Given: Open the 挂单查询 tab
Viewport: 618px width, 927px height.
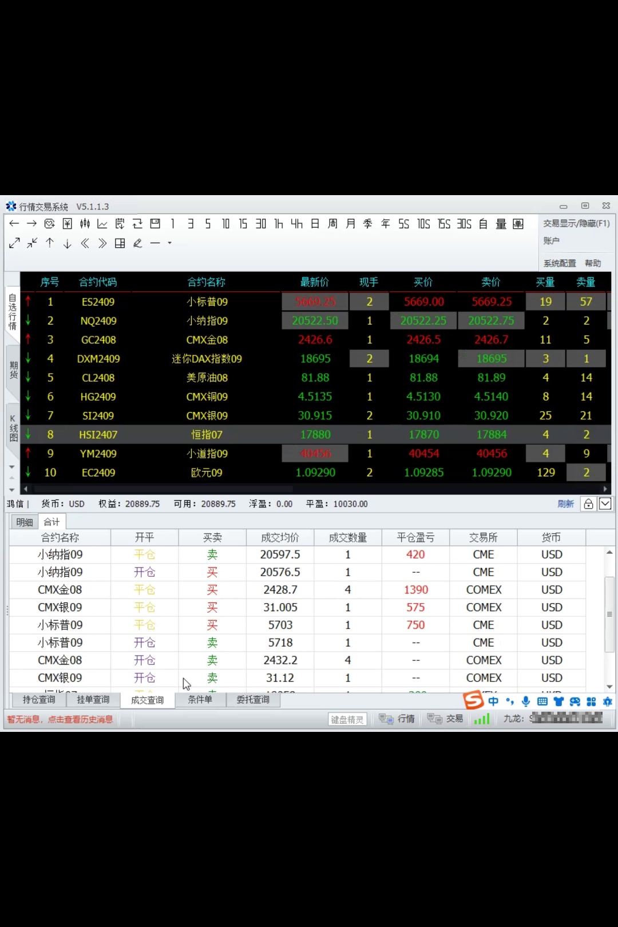Looking at the screenshot, I should [x=93, y=700].
